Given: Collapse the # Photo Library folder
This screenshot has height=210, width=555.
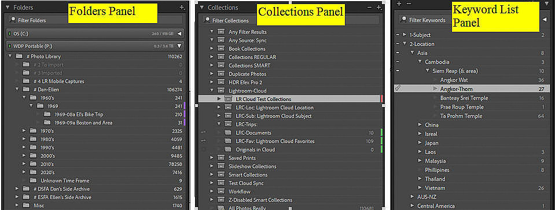Looking at the screenshot, I should pos(10,56).
